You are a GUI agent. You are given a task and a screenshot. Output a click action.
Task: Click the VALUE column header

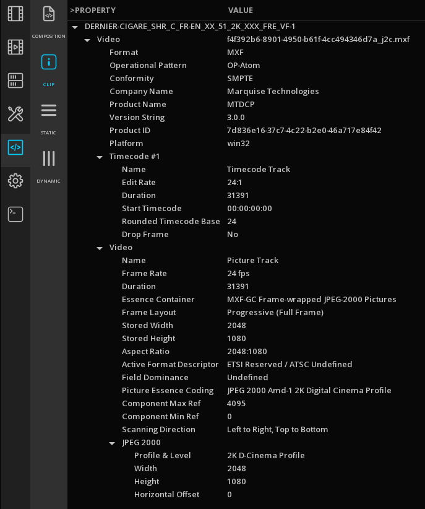[x=241, y=11]
